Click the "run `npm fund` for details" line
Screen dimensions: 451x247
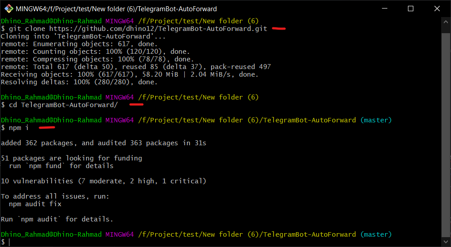pyautogui.click(x=61, y=166)
